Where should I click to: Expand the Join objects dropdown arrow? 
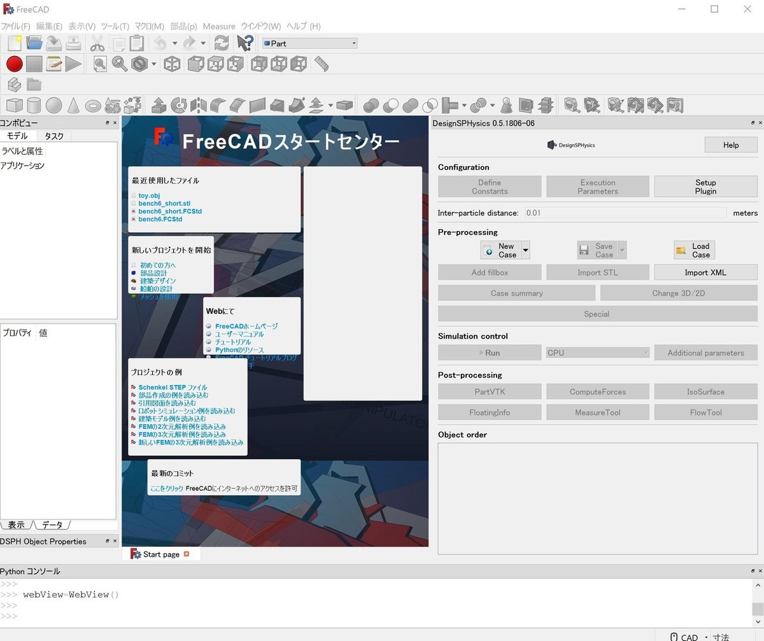[x=464, y=104]
